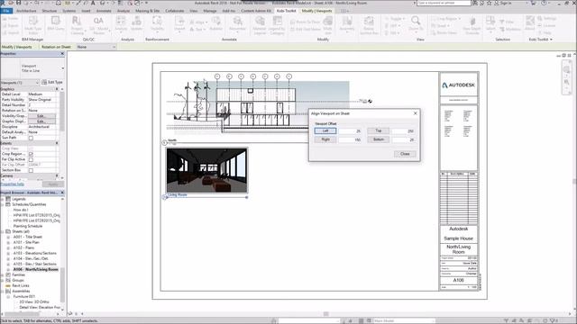Click Top button in Align Viewport dialog
The image size is (577, 324).
tap(379, 130)
